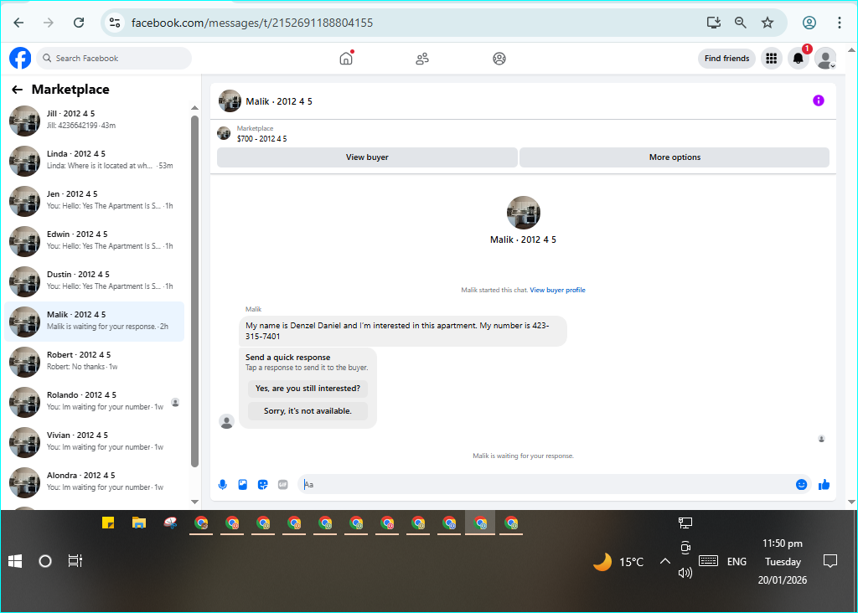Viewport: 858px width, 613px height.
Task: Click Malik's large profile photo in chat
Action: point(523,213)
